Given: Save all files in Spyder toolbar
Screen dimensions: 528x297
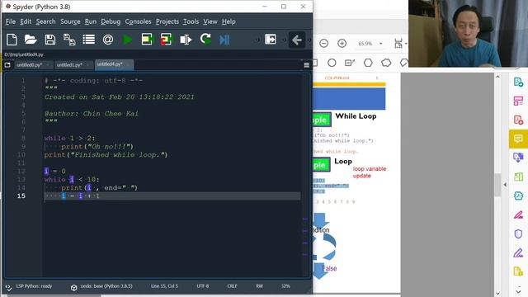Looking at the screenshot, I should coord(69,40).
